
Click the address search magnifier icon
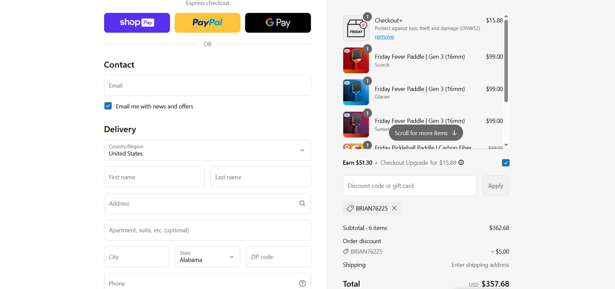click(x=302, y=203)
